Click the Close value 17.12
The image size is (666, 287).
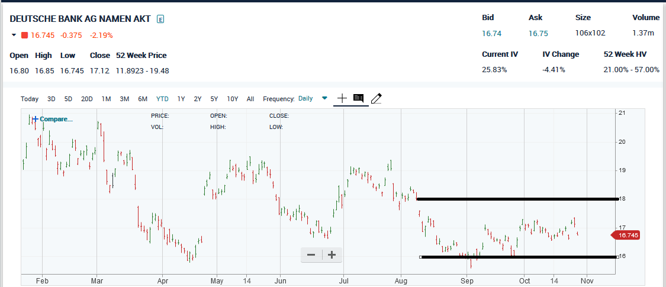pyautogui.click(x=100, y=70)
